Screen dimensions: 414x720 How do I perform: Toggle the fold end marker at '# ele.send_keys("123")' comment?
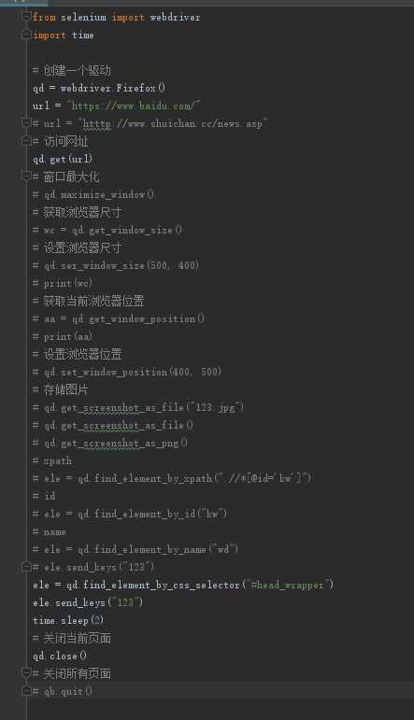[27, 567]
